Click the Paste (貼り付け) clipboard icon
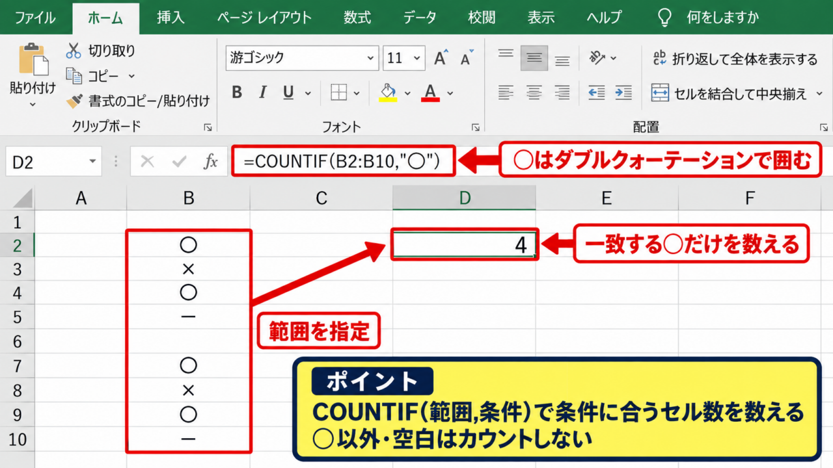The height and width of the screenshot is (468, 833). point(33,59)
